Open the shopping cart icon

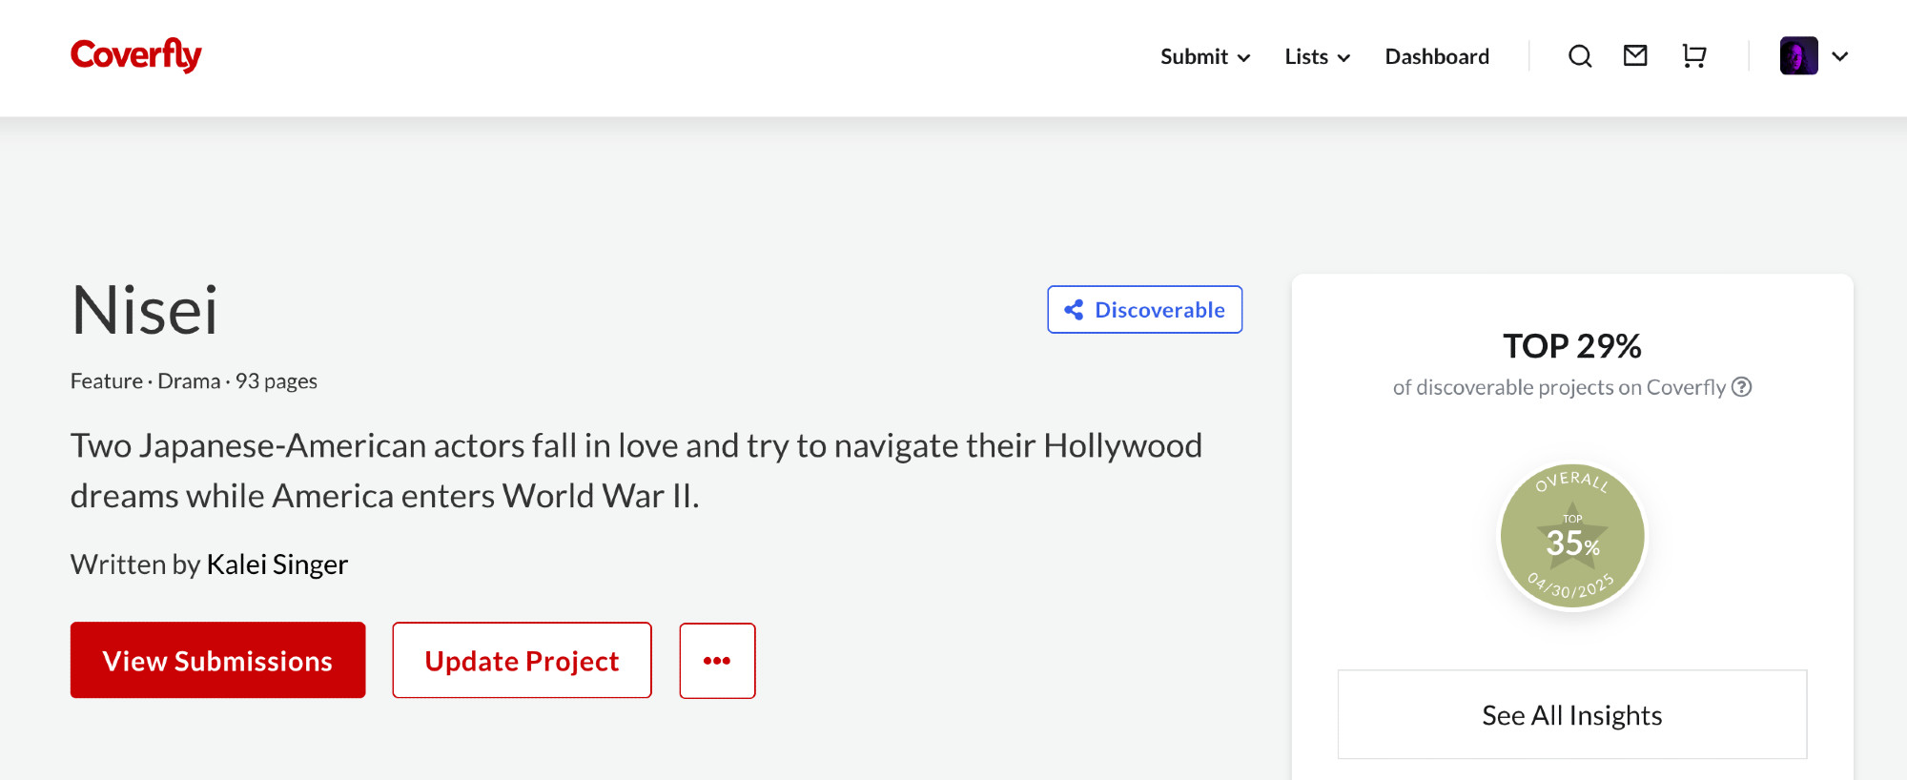click(1693, 56)
